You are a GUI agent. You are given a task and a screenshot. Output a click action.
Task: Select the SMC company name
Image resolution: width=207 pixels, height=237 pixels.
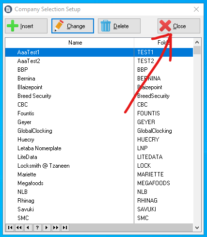(x=23, y=218)
